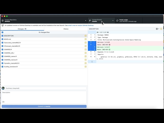Click modified status icon for DESCRIPTION row
The height and width of the screenshot is (123, 164).
coord(86,36)
